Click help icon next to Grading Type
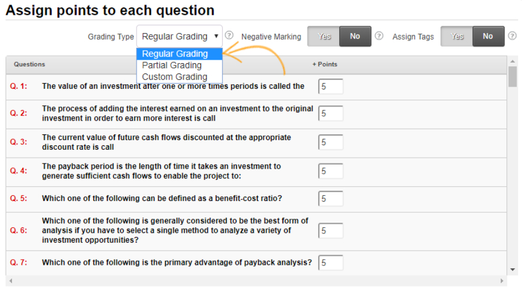Screen dimensions: 522x295 click(x=229, y=35)
